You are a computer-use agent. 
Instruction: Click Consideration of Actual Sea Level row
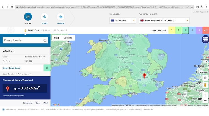[25, 74]
